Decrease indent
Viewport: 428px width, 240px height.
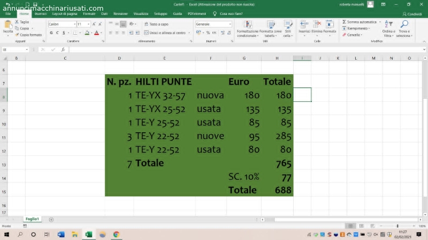point(131,33)
